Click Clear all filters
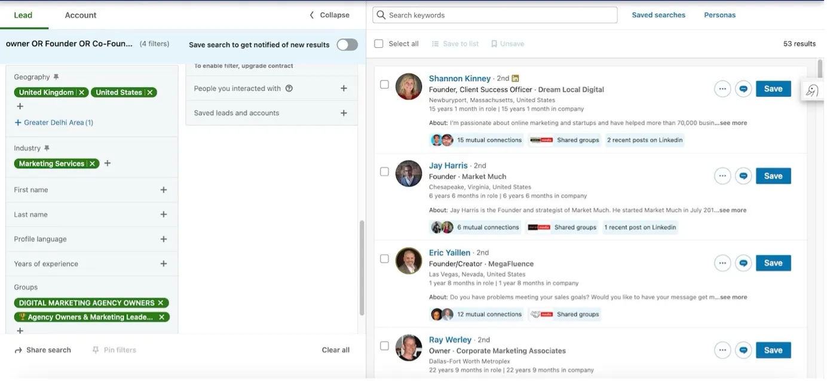 pyautogui.click(x=336, y=350)
